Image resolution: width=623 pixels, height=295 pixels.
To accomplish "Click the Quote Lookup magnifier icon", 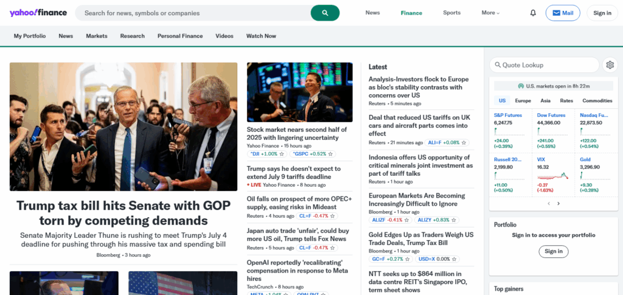I will tap(498, 65).
